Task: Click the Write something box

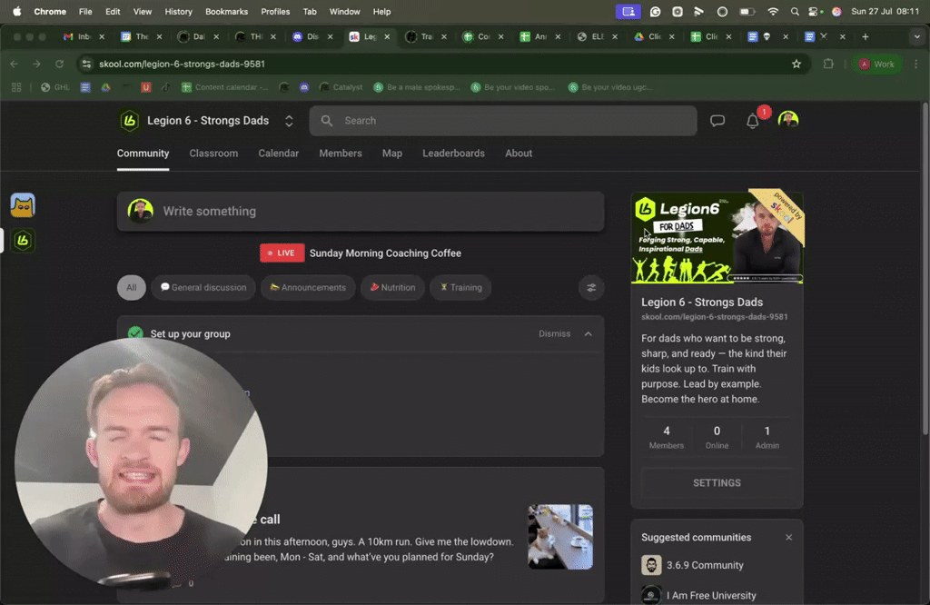Action: tap(361, 211)
